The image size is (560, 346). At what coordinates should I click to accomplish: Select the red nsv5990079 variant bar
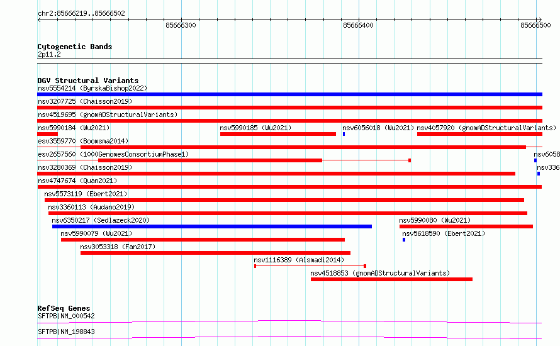pyautogui.click(x=203, y=240)
